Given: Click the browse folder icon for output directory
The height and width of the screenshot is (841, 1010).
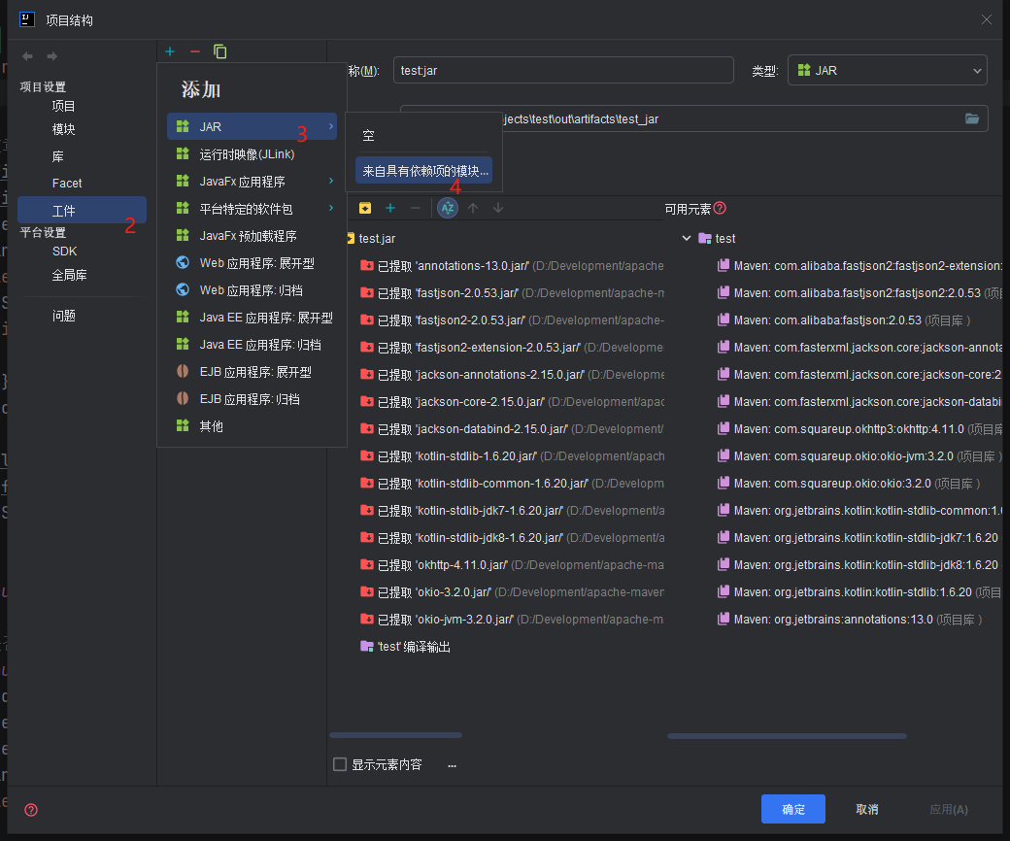Looking at the screenshot, I should pos(972,118).
